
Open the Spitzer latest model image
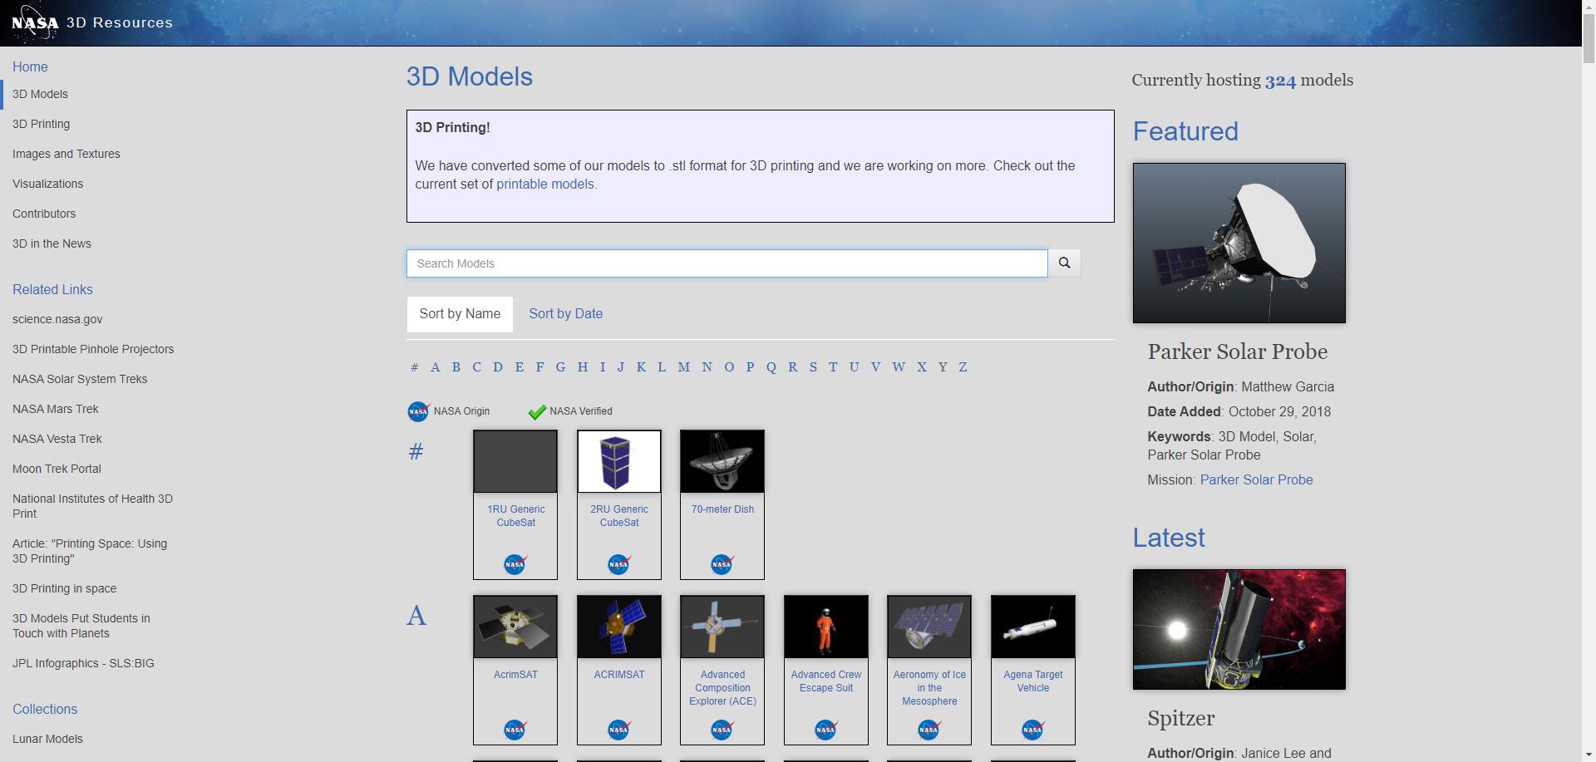pos(1239,629)
